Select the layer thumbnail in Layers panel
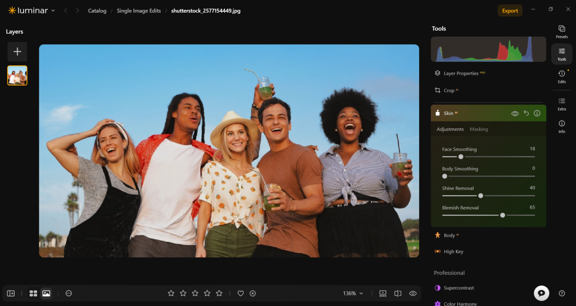The width and height of the screenshot is (576, 306). (17, 75)
